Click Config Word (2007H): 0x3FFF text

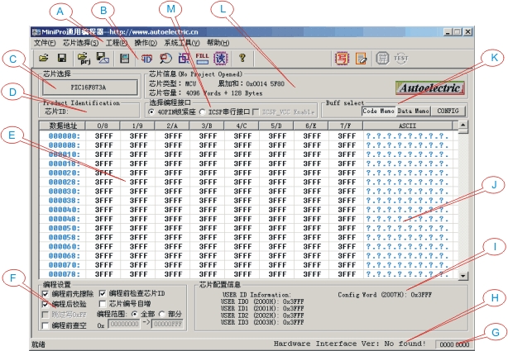point(385,295)
